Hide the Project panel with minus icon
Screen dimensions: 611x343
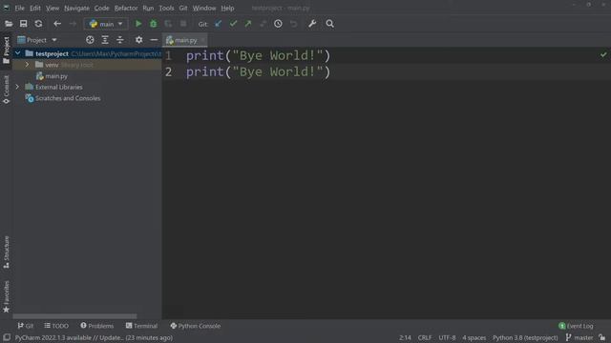coord(154,40)
